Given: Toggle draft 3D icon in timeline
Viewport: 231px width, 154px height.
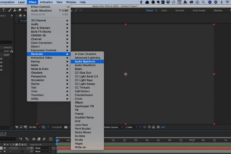Looking at the screenshot, I should (x=27, y=139).
